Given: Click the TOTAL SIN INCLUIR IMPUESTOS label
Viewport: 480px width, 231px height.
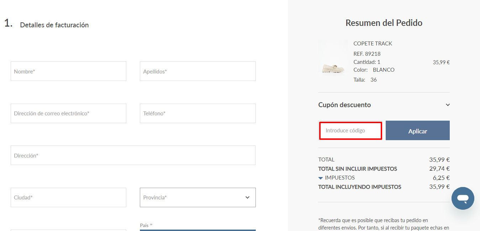Looking at the screenshot, I should [358, 169].
